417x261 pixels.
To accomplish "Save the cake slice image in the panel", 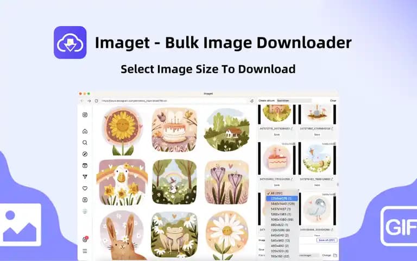I will 276,185.
